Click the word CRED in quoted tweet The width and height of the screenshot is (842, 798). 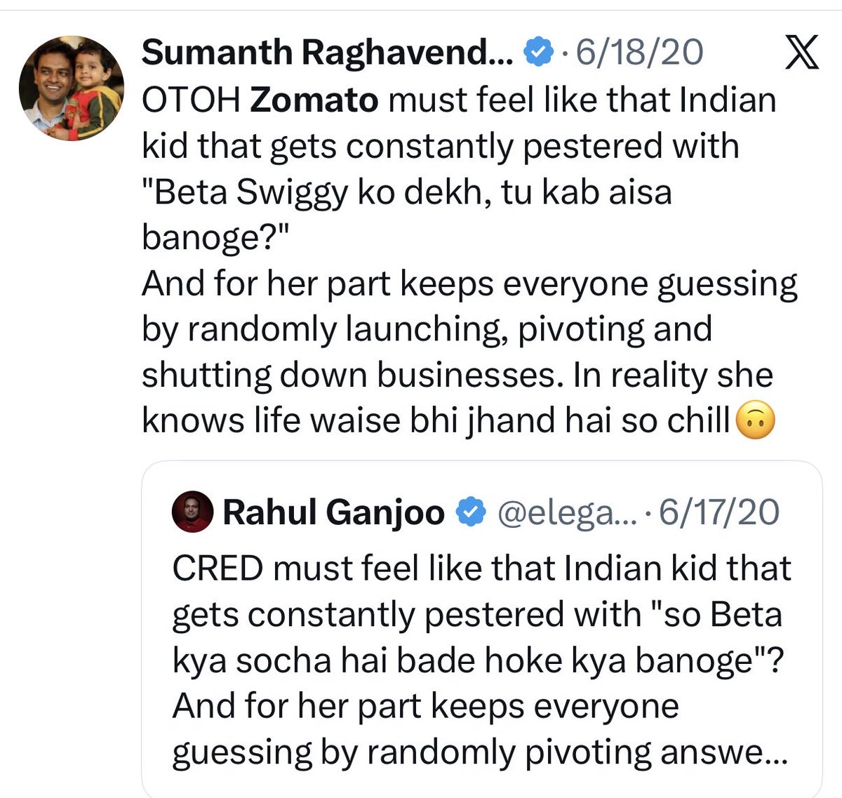click(x=218, y=568)
